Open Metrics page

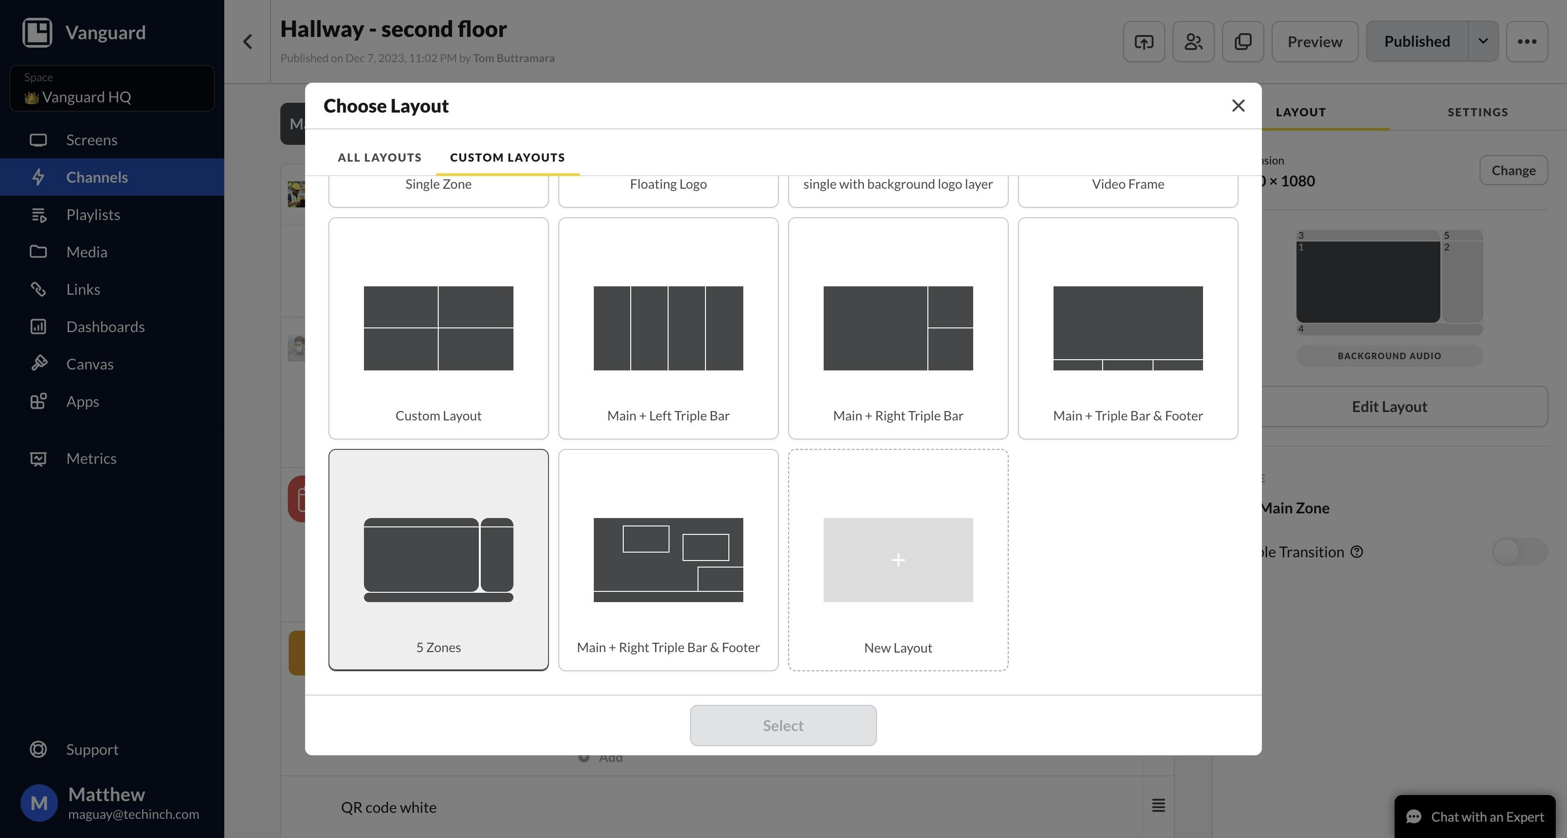click(91, 459)
